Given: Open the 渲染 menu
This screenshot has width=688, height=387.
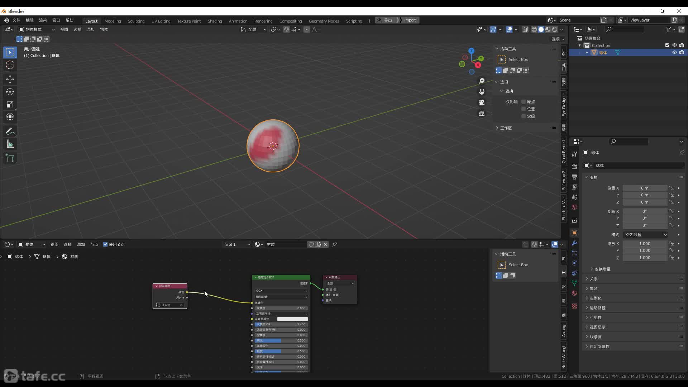Looking at the screenshot, I should point(43,20).
